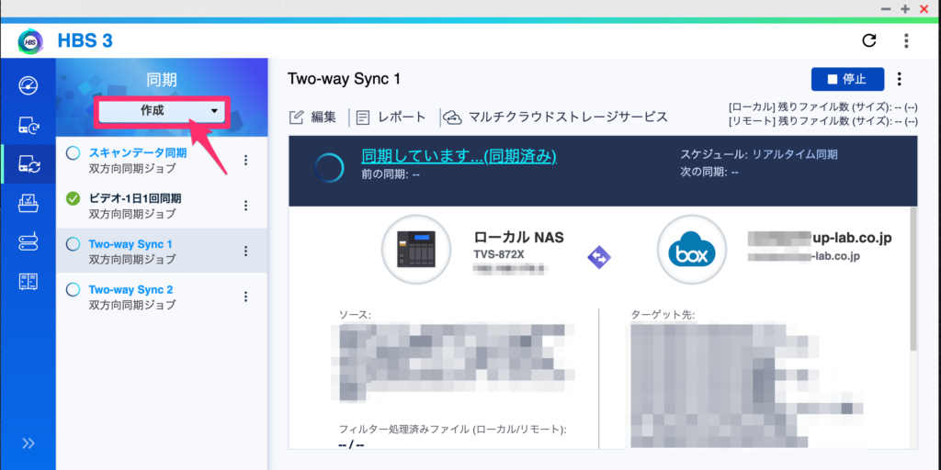Refresh using the top reload icon

pyautogui.click(x=868, y=40)
